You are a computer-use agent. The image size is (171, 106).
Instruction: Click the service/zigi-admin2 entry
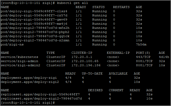20,65
